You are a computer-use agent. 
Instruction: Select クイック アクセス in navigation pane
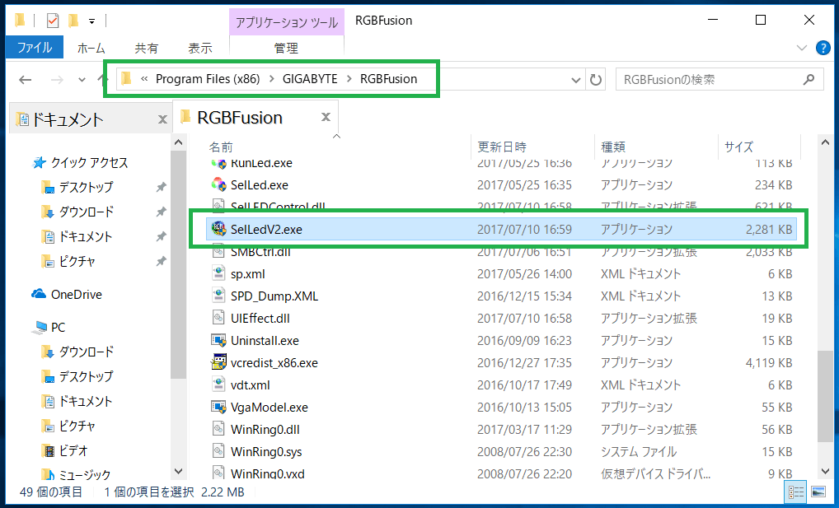[x=89, y=162]
